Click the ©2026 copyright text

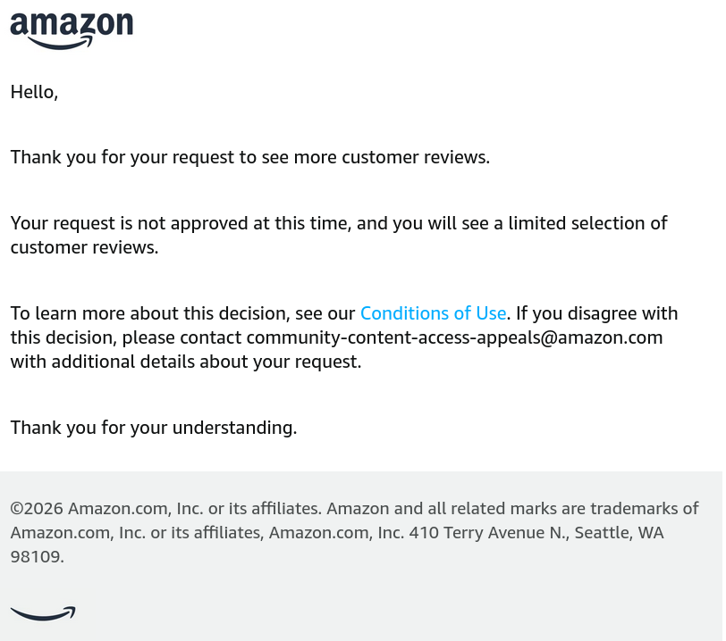click(37, 509)
